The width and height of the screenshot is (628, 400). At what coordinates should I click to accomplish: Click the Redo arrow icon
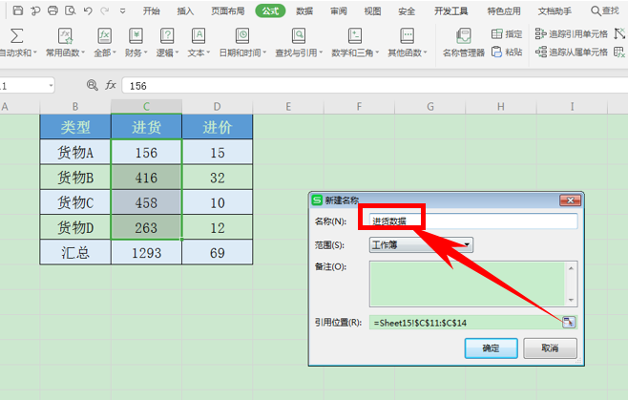(105, 11)
